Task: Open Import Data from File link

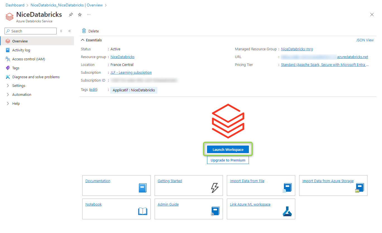Action: point(247,181)
